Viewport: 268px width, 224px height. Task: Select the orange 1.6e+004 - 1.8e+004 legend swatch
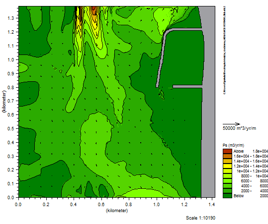(227, 156)
